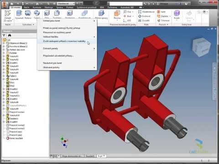Select the Vysunutí extrude tool
The height and width of the screenshot is (164, 219).
(19, 15)
